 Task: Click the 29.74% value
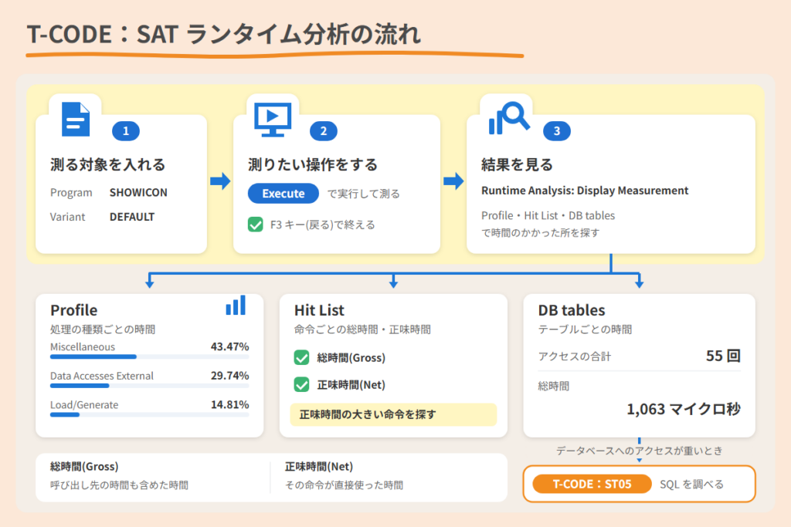click(229, 376)
